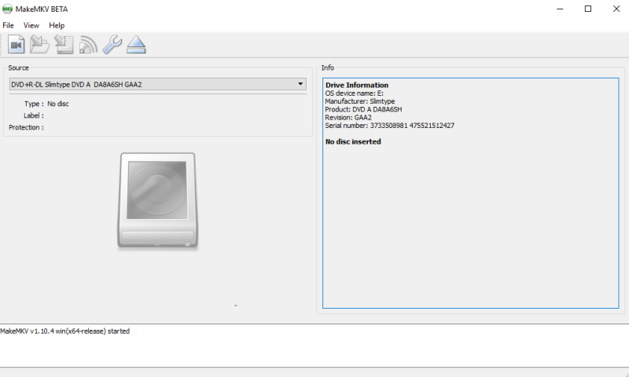Open Preferences with the wrench icon
629x377 pixels.
pyautogui.click(x=112, y=45)
